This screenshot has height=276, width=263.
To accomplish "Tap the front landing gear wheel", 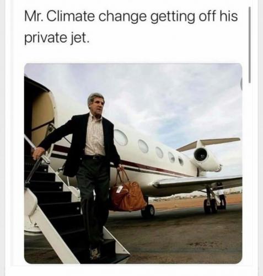I will pyautogui.click(x=148, y=211).
